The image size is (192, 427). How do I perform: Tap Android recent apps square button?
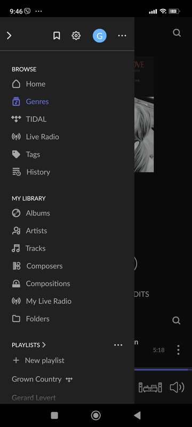pyautogui.click(x=54, y=415)
